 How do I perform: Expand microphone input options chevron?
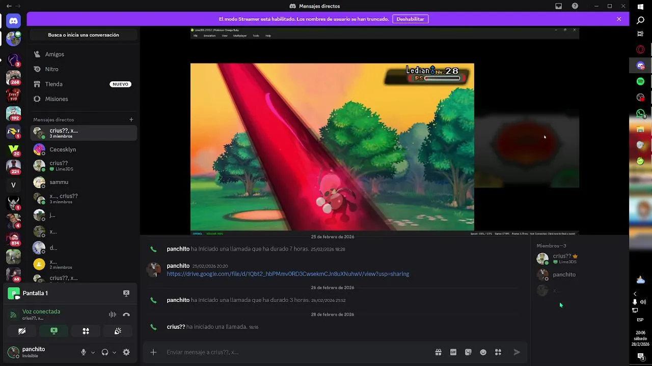point(93,352)
